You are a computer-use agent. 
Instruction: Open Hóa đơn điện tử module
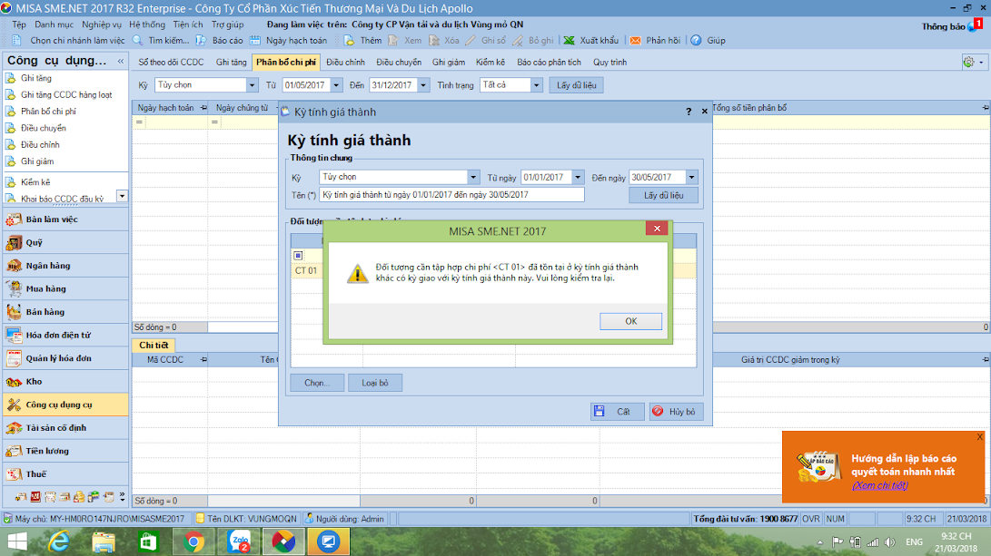(x=65, y=335)
